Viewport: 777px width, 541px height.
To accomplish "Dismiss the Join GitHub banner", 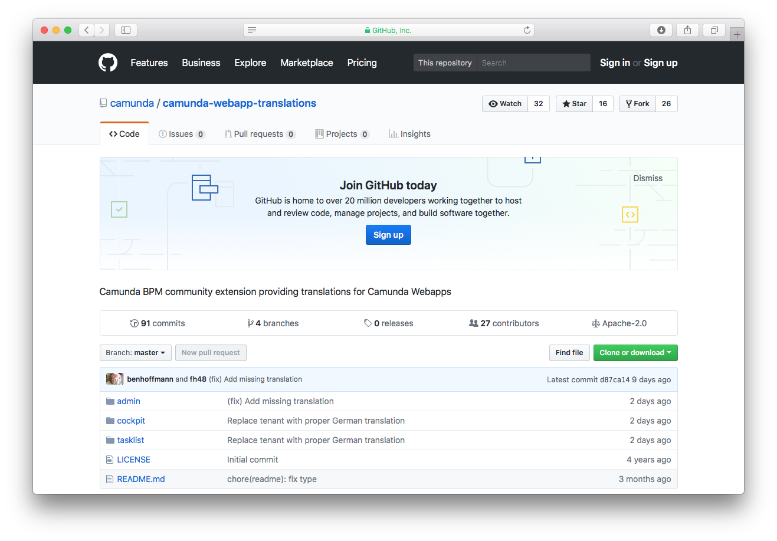I will point(648,178).
